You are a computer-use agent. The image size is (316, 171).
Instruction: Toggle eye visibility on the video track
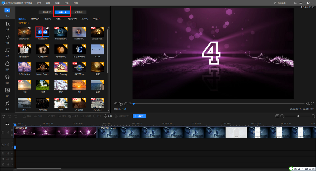click(12, 130)
